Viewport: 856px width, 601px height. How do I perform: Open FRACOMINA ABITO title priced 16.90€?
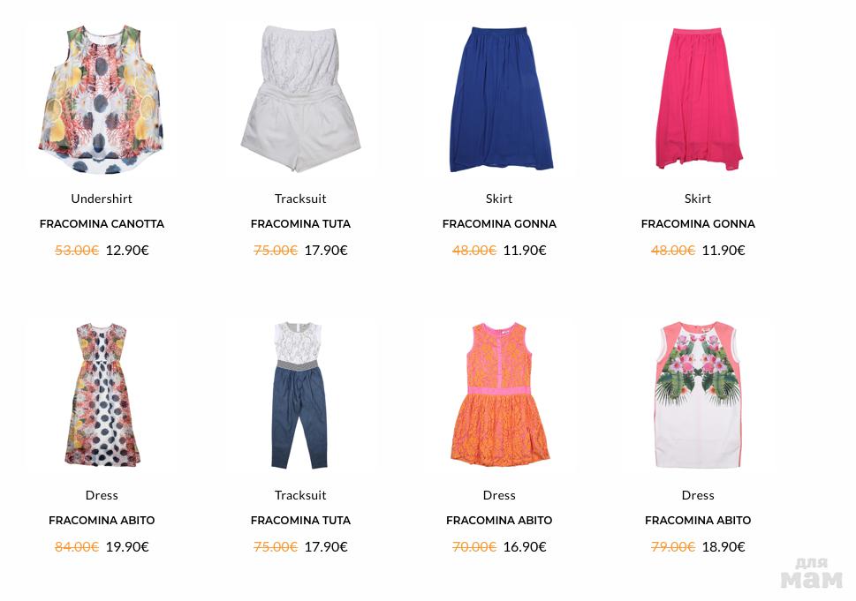click(499, 521)
